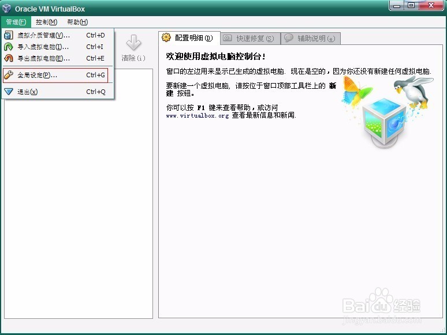Click the orange export appliance icon

point(9,58)
